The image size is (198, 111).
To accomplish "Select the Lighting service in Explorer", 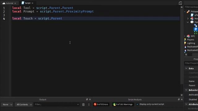I will (x=191, y=43).
